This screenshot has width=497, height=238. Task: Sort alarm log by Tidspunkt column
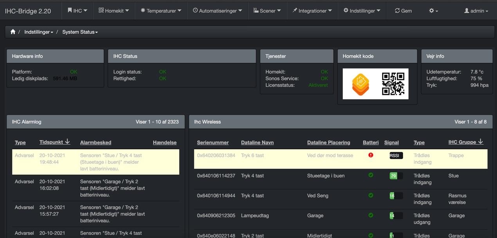tap(54, 142)
